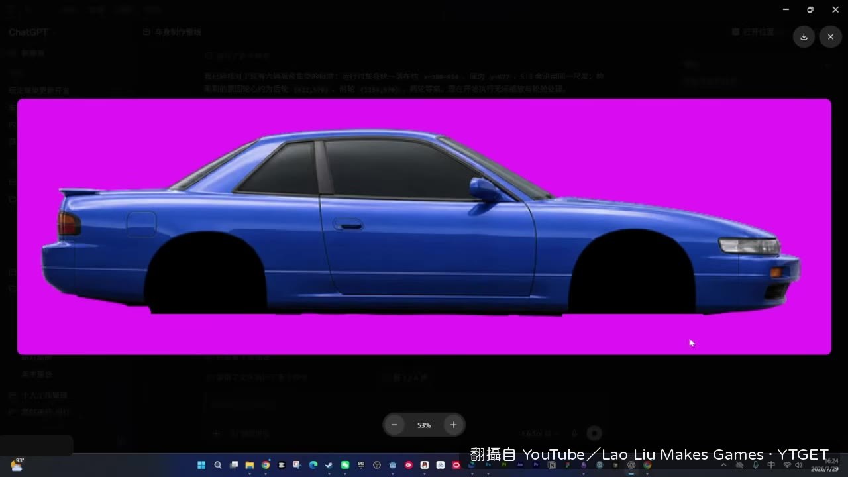The height and width of the screenshot is (477, 848).
Task: Open File Explorer from the taskbar
Action: tap(250, 465)
